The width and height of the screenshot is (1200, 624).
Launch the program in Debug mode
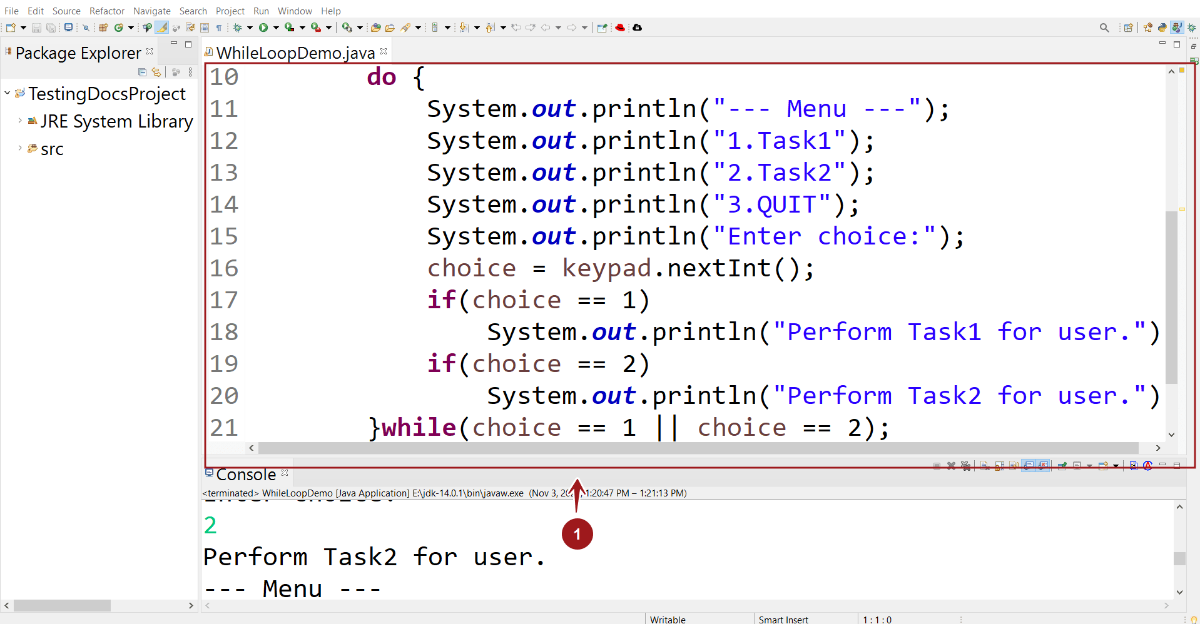tap(238, 27)
